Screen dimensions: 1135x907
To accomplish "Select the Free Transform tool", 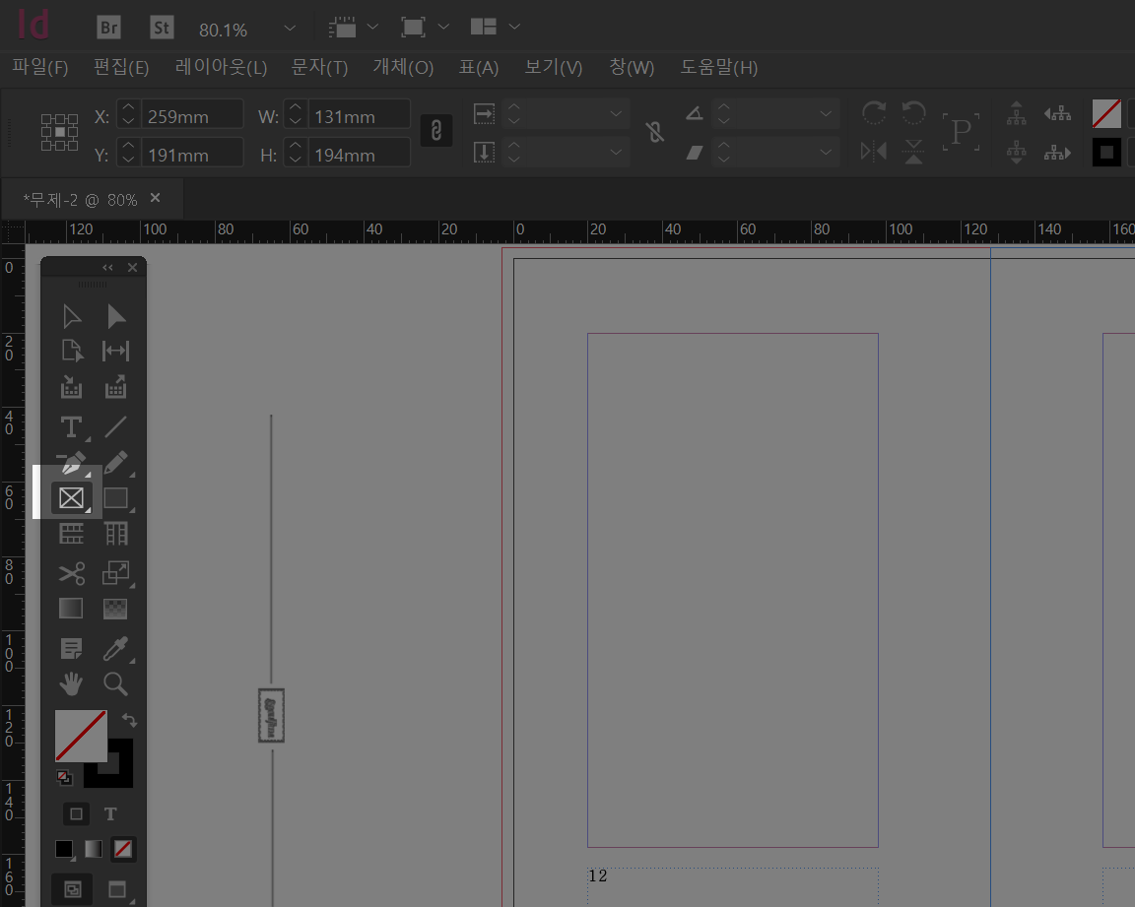I will [x=116, y=573].
